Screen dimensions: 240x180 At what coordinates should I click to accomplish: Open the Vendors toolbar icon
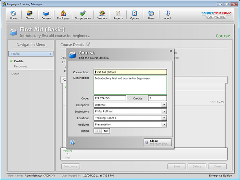(102, 15)
